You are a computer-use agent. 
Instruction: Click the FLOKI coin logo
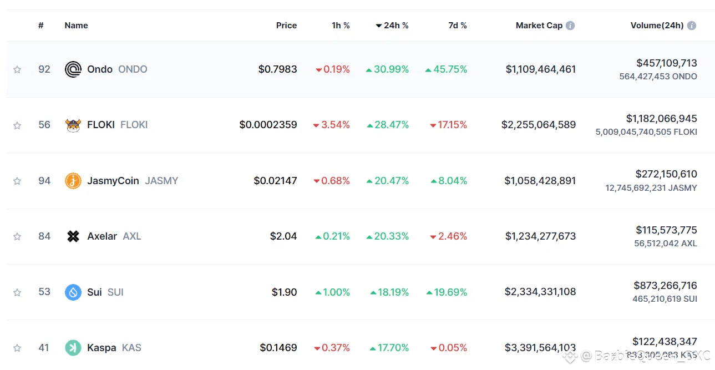tap(73, 125)
